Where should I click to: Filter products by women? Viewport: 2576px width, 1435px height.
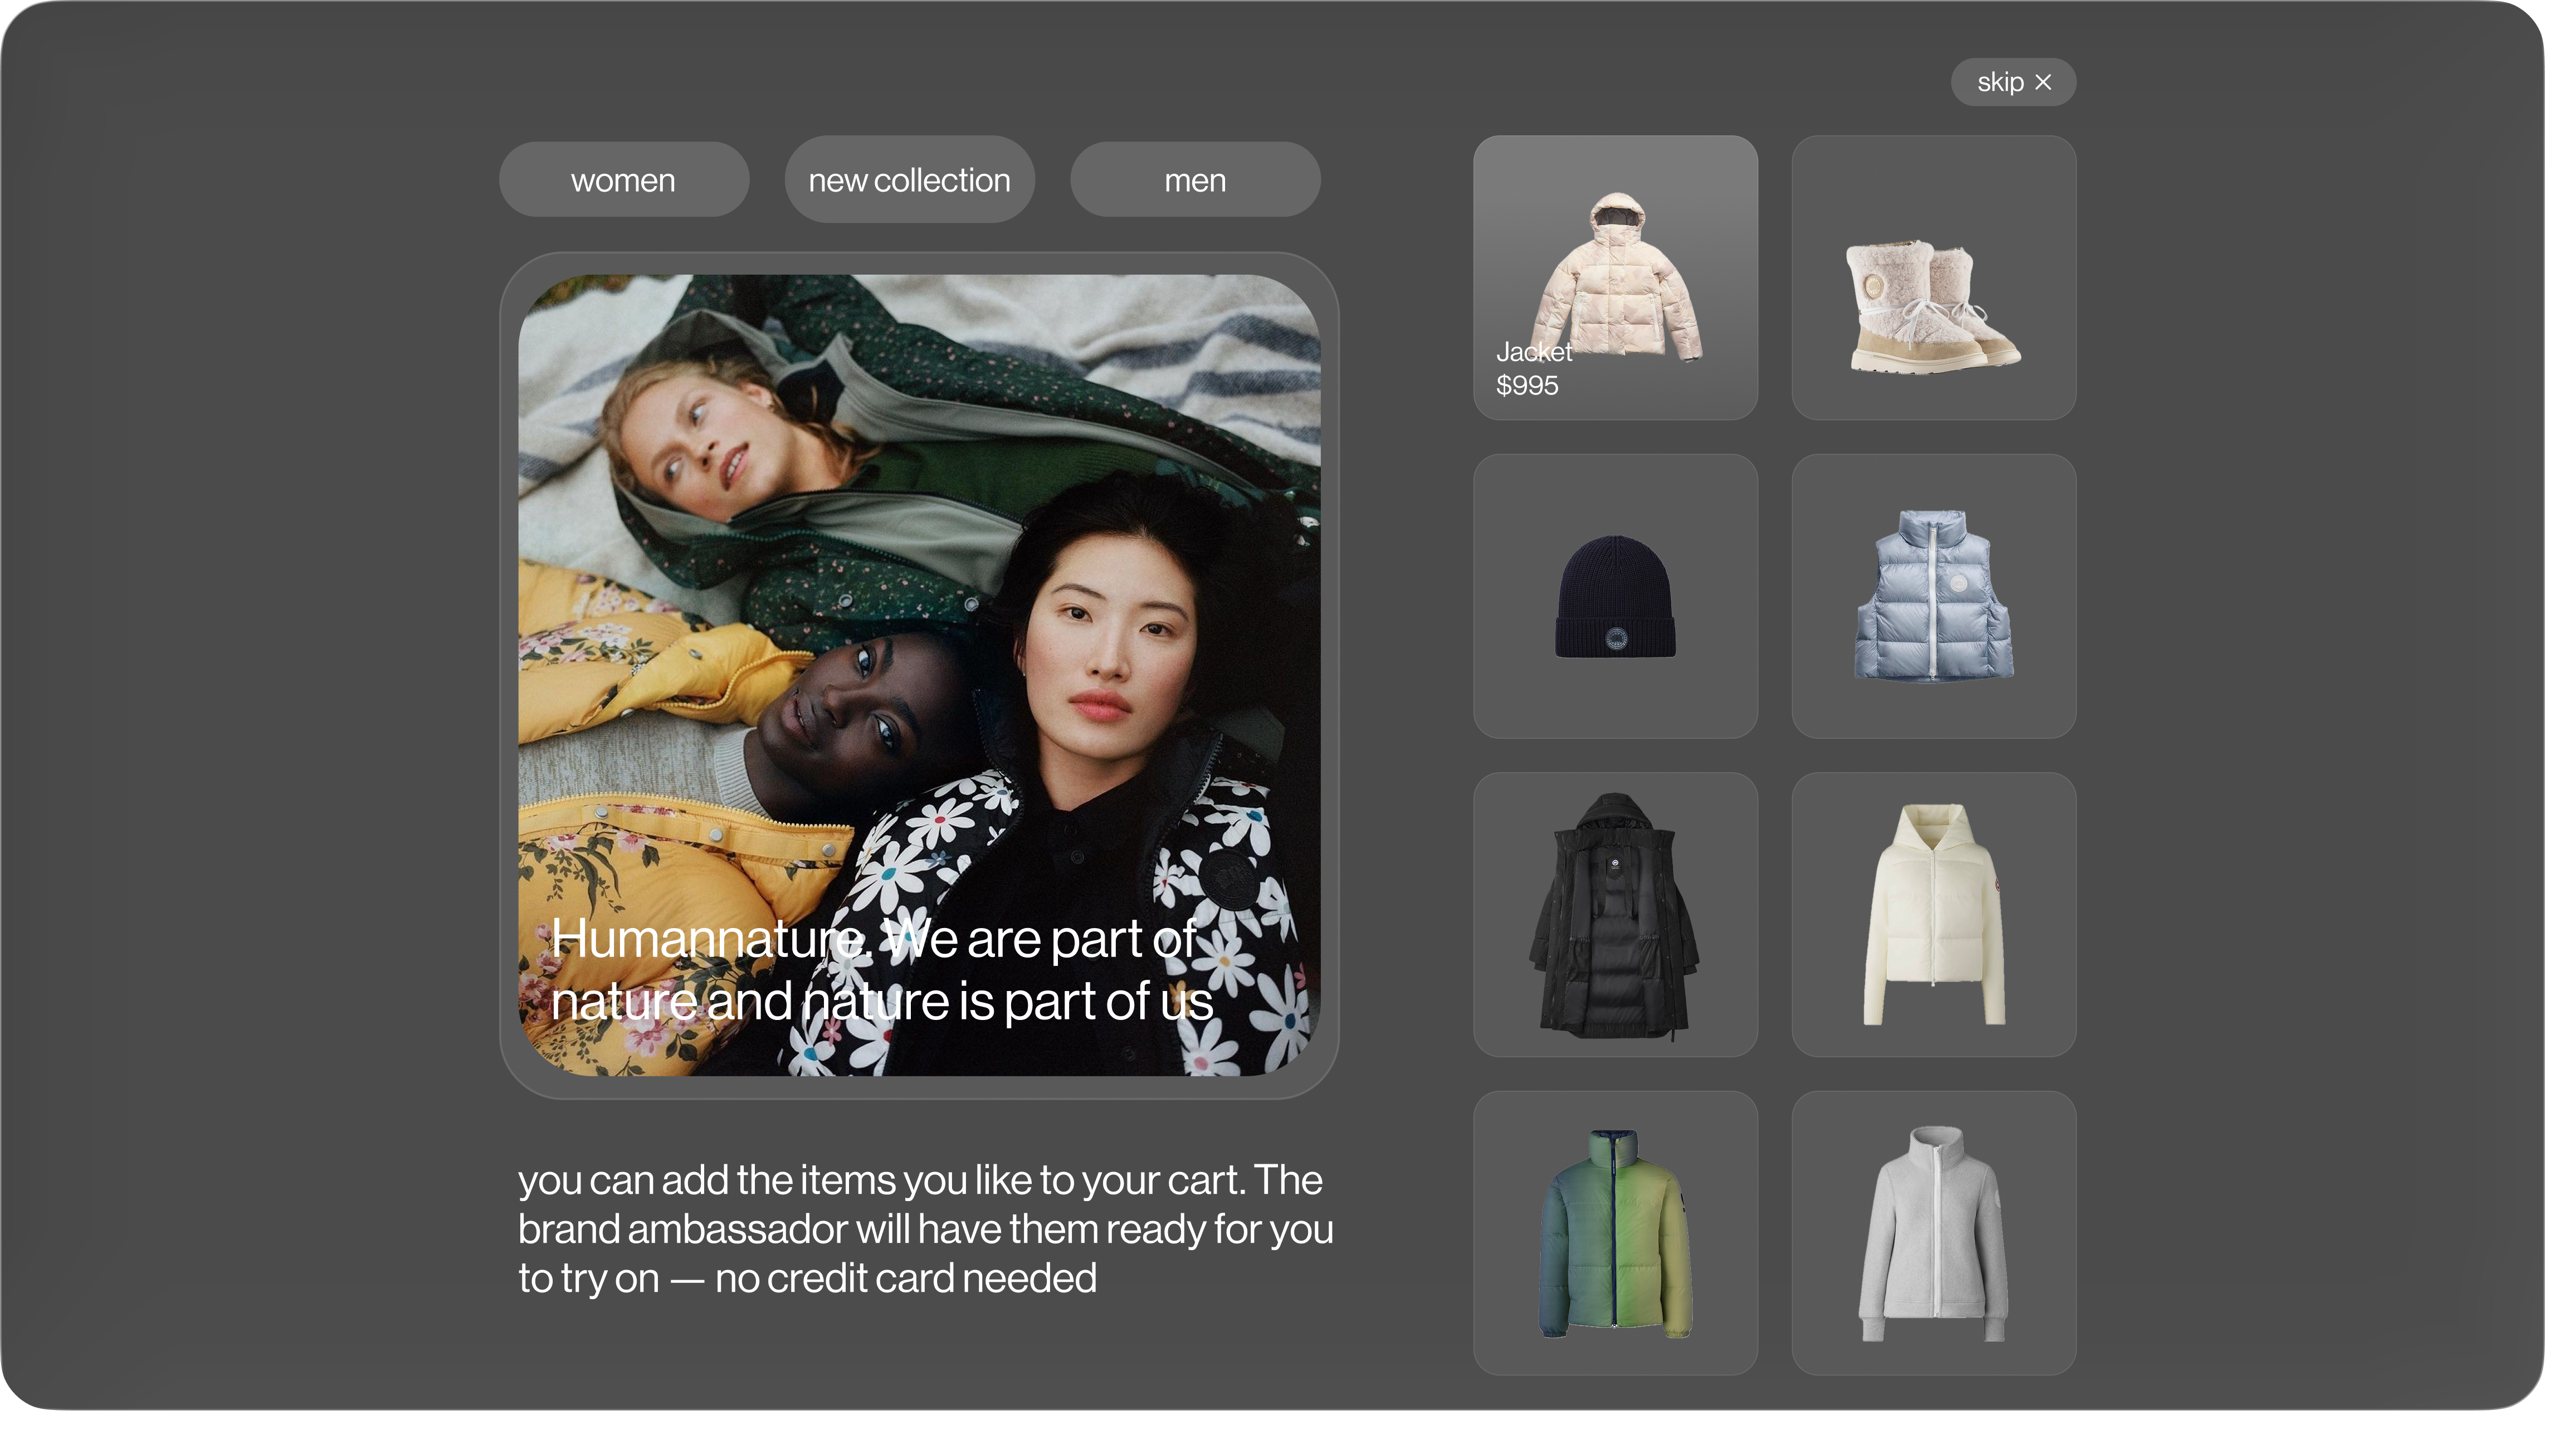click(x=623, y=180)
